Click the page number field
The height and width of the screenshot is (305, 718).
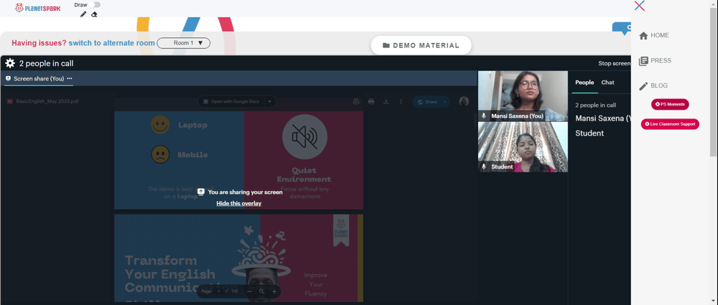[x=219, y=291]
